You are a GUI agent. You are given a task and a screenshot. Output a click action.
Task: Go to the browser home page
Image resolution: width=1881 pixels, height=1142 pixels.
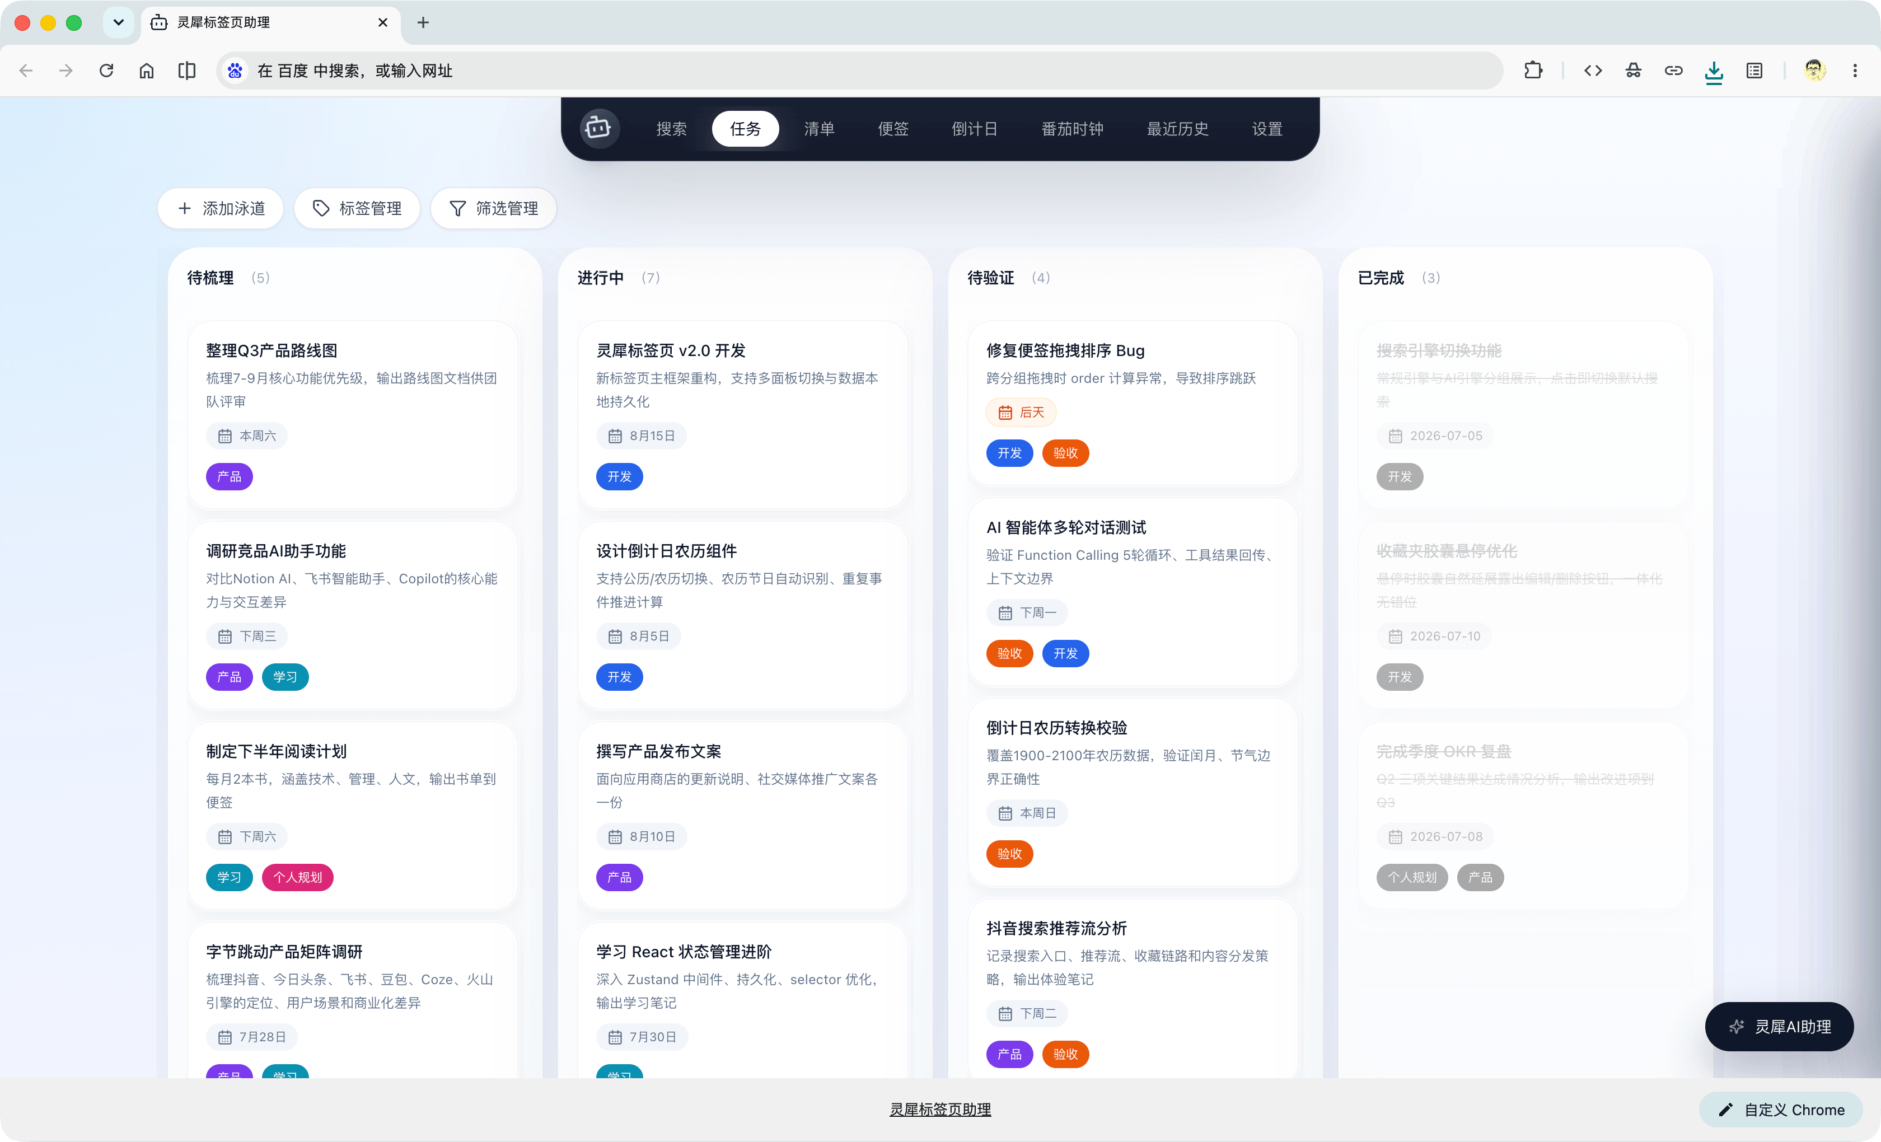point(147,71)
